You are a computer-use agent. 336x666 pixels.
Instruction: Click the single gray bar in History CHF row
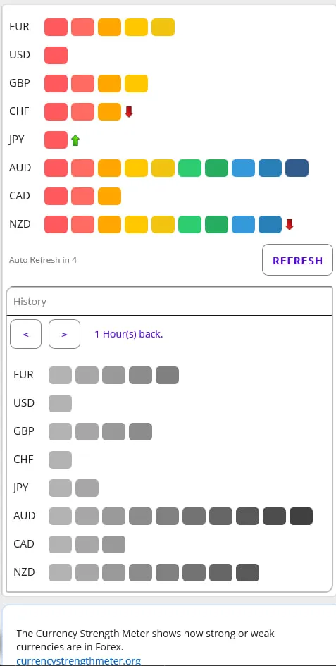pyautogui.click(x=61, y=460)
